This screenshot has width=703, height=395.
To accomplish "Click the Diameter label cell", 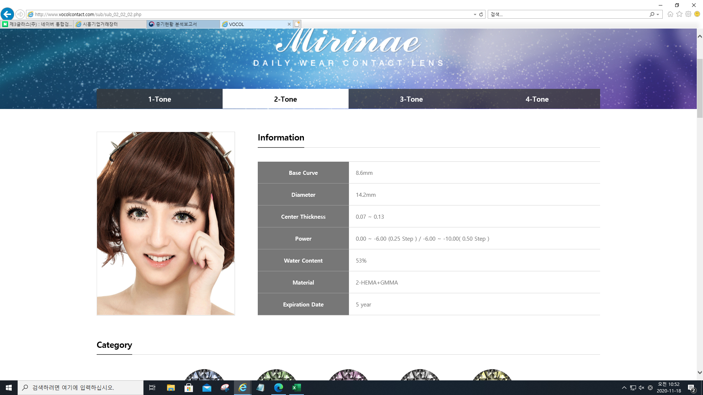I will 303,195.
